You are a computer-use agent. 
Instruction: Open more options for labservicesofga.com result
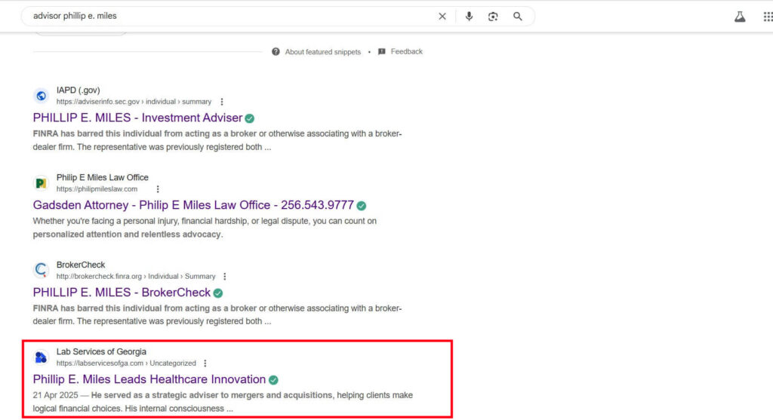pos(205,363)
